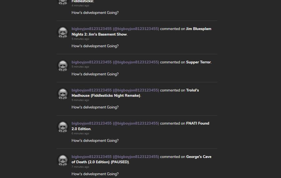Image resolution: width=281 pixels, height=178 pixels.
Task: Click avatar beside George's Cave of Death comment
Action: point(63,160)
